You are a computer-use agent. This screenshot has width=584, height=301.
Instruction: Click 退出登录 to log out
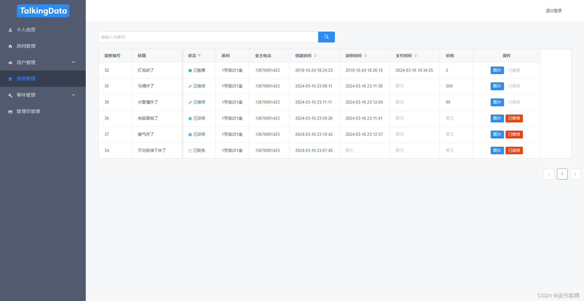click(554, 11)
